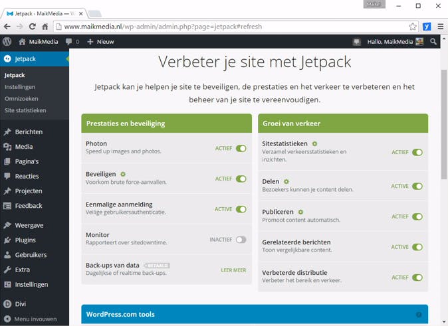Viewport: 448px width, 326px height.
Task: Click the help icon in WordPress.com tools
Action: pos(419,315)
